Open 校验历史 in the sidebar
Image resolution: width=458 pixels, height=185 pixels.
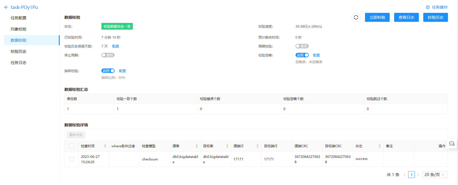point(32,51)
